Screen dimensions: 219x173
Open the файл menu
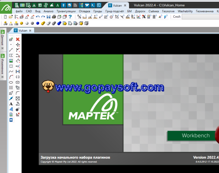pos(19,11)
